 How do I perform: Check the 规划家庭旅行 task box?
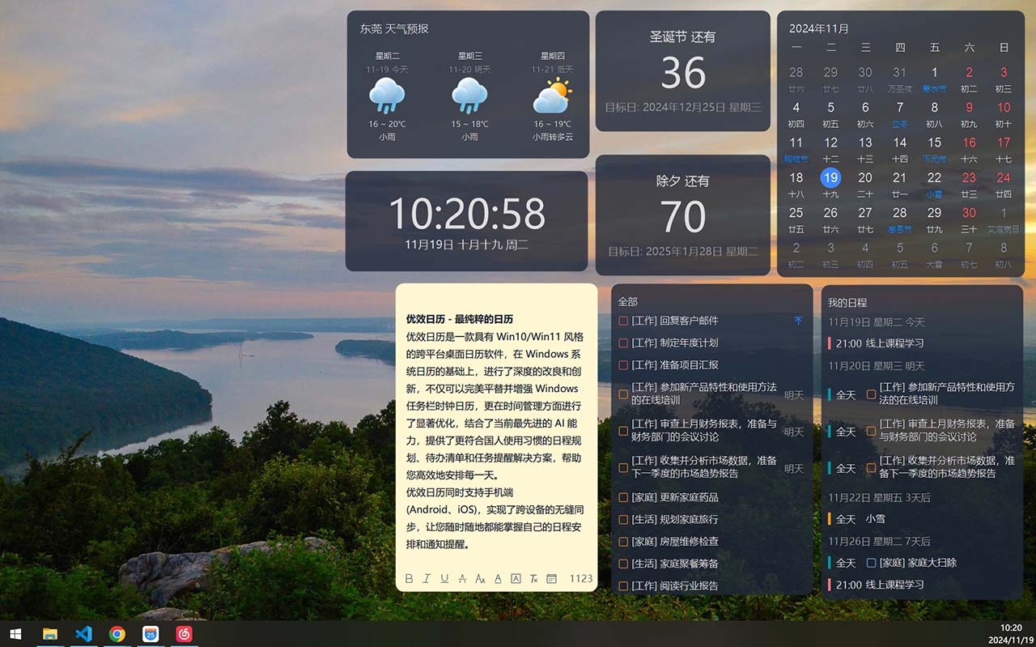click(x=623, y=519)
